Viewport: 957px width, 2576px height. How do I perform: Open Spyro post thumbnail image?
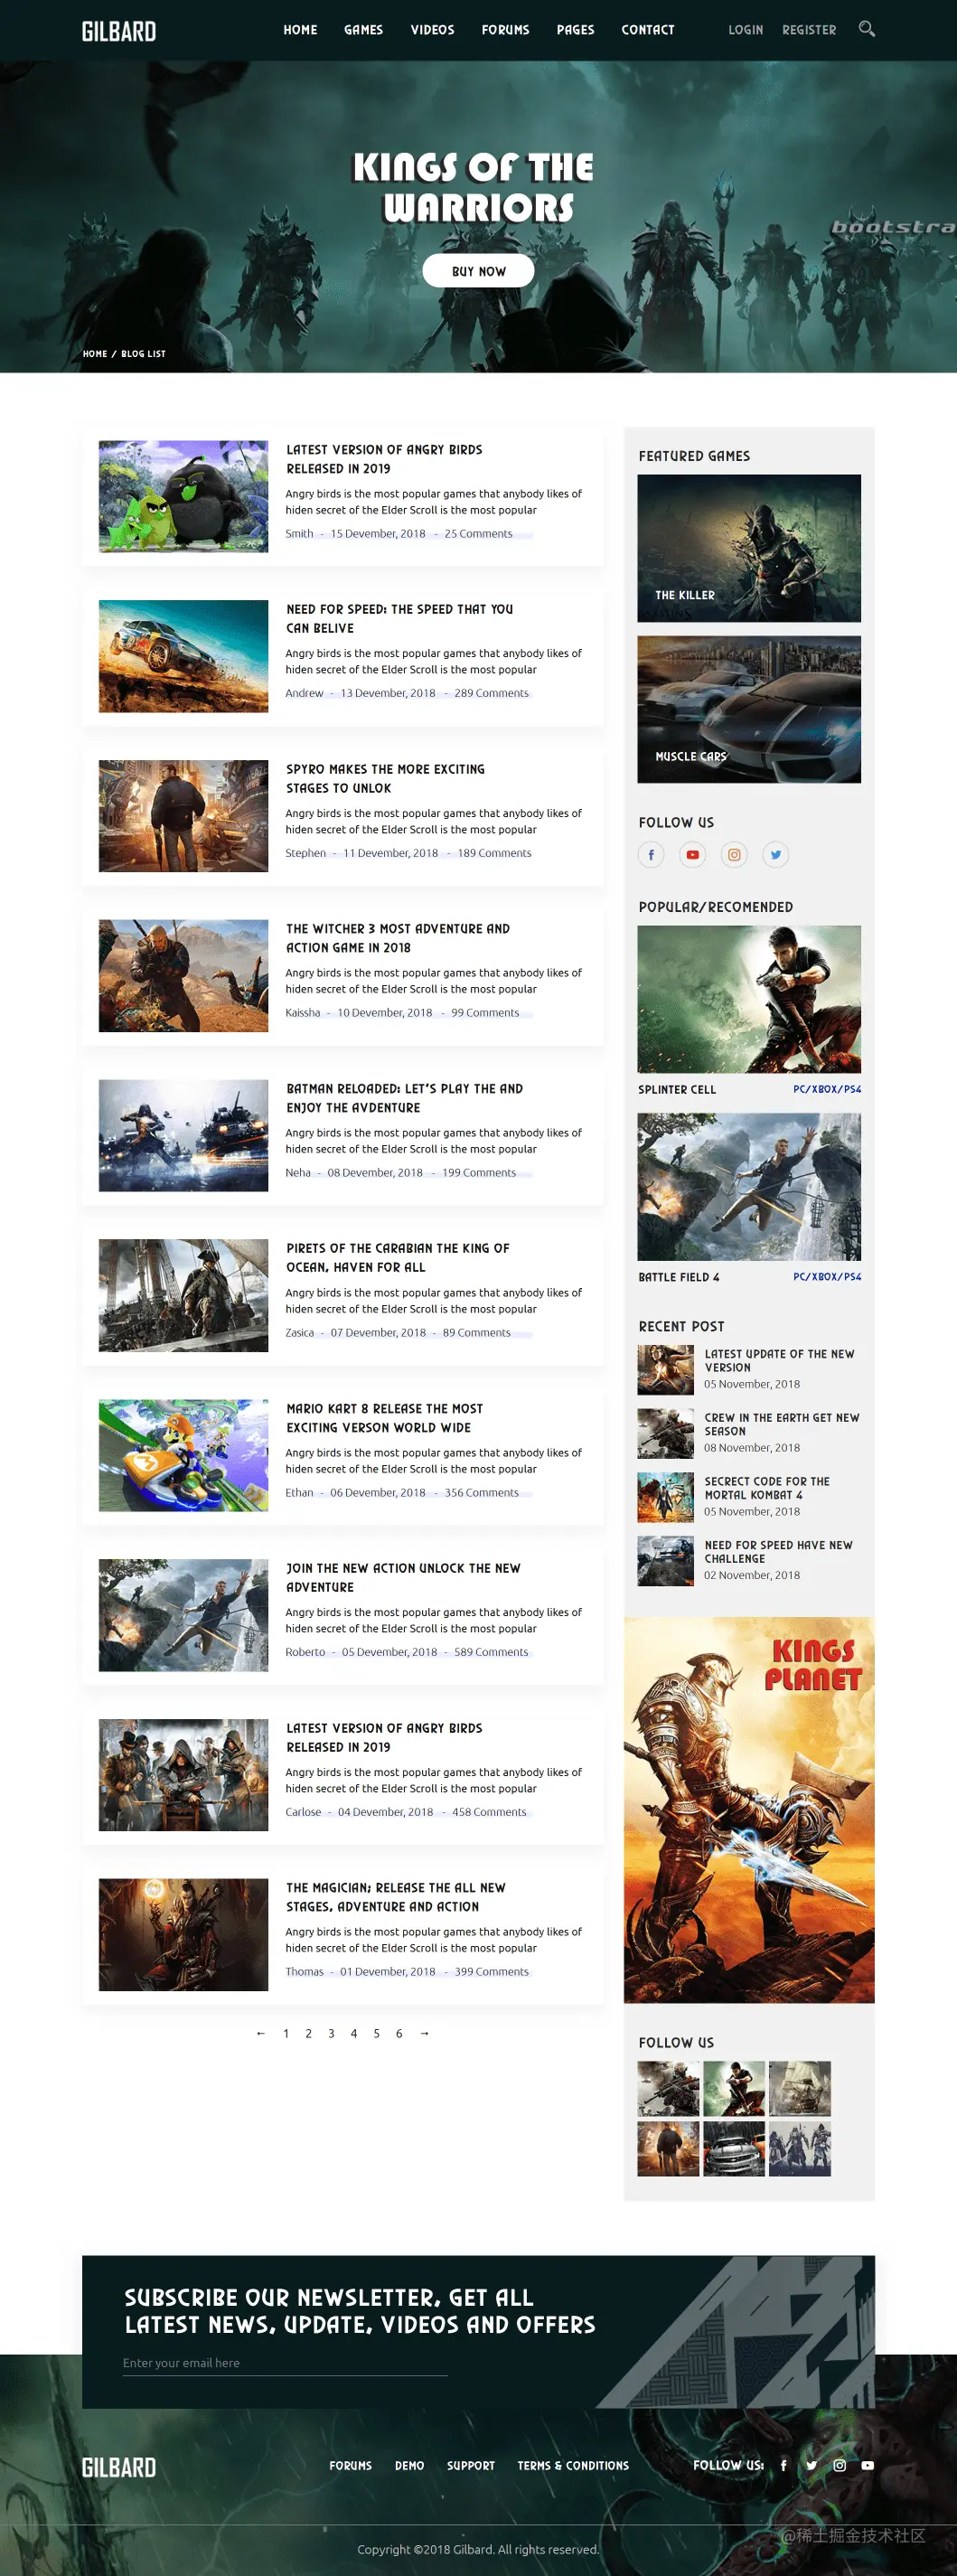(183, 816)
